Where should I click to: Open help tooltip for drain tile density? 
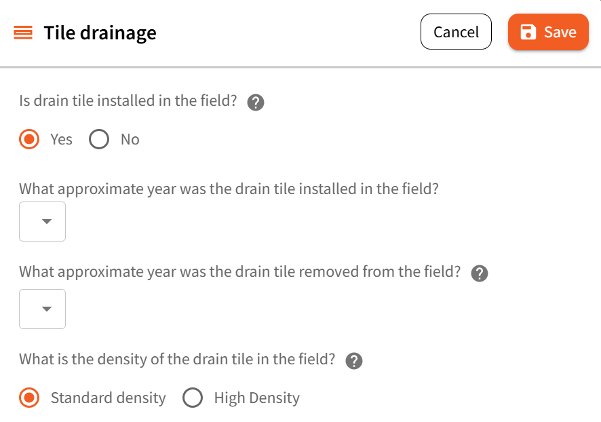click(x=354, y=361)
